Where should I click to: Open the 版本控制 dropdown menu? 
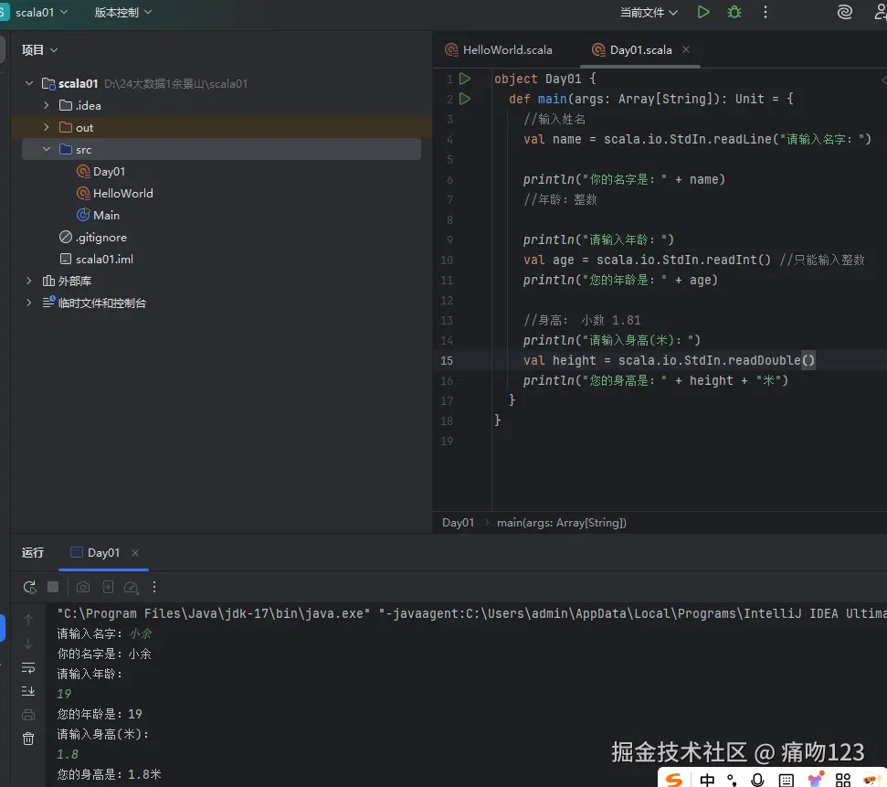[x=122, y=13]
